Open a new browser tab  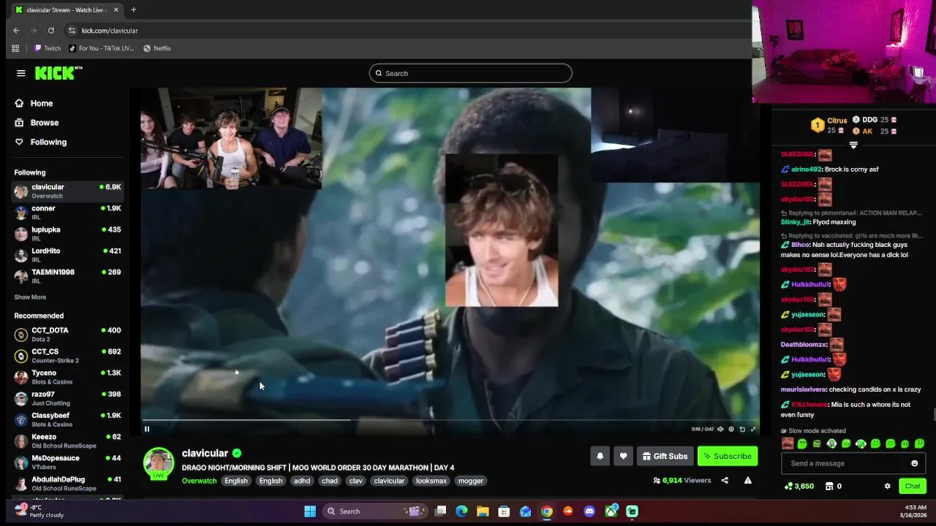click(133, 10)
